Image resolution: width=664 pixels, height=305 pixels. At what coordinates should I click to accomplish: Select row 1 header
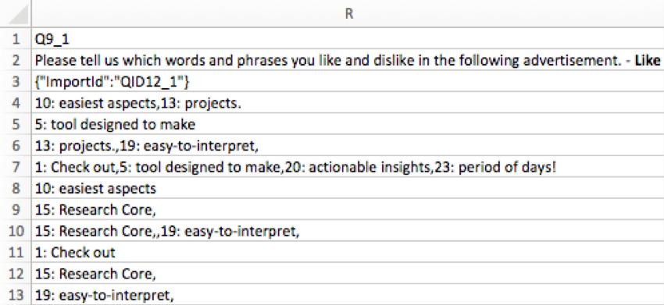click(x=16, y=39)
